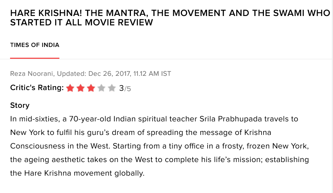333x193 pixels.
Task: Click author name Reza Noorani
Action: (32, 74)
